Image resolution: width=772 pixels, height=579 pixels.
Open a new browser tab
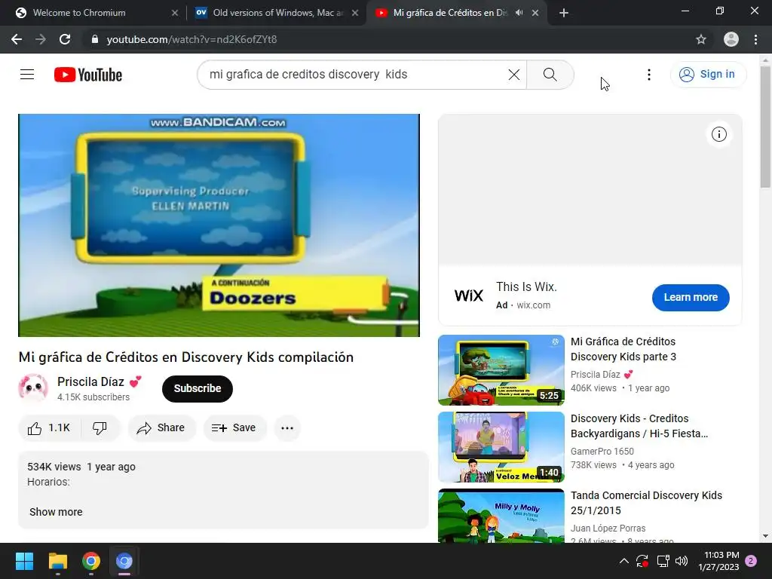pyautogui.click(x=564, y=13)
